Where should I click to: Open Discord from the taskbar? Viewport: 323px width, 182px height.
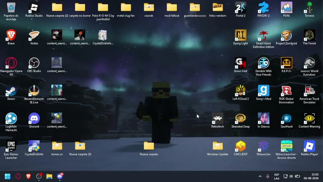60,176
